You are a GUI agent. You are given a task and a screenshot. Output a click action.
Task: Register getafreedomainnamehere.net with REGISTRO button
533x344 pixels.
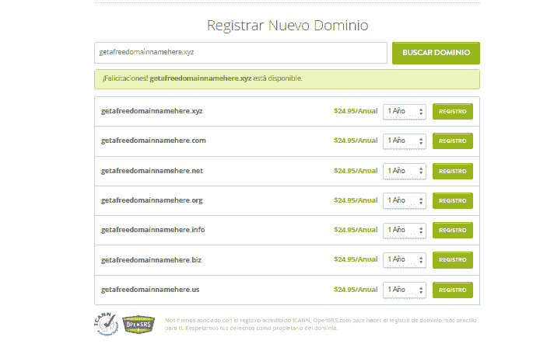(x=452, y=171)
